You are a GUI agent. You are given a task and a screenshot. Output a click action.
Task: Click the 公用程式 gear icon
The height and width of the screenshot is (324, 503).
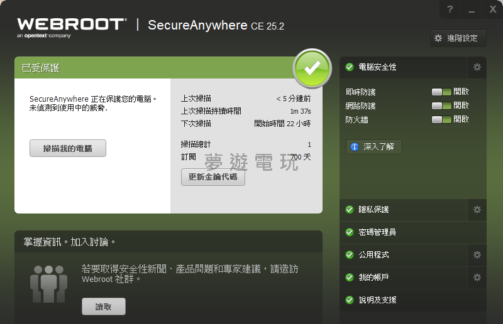pyautogui.click(x=477, y=255)
